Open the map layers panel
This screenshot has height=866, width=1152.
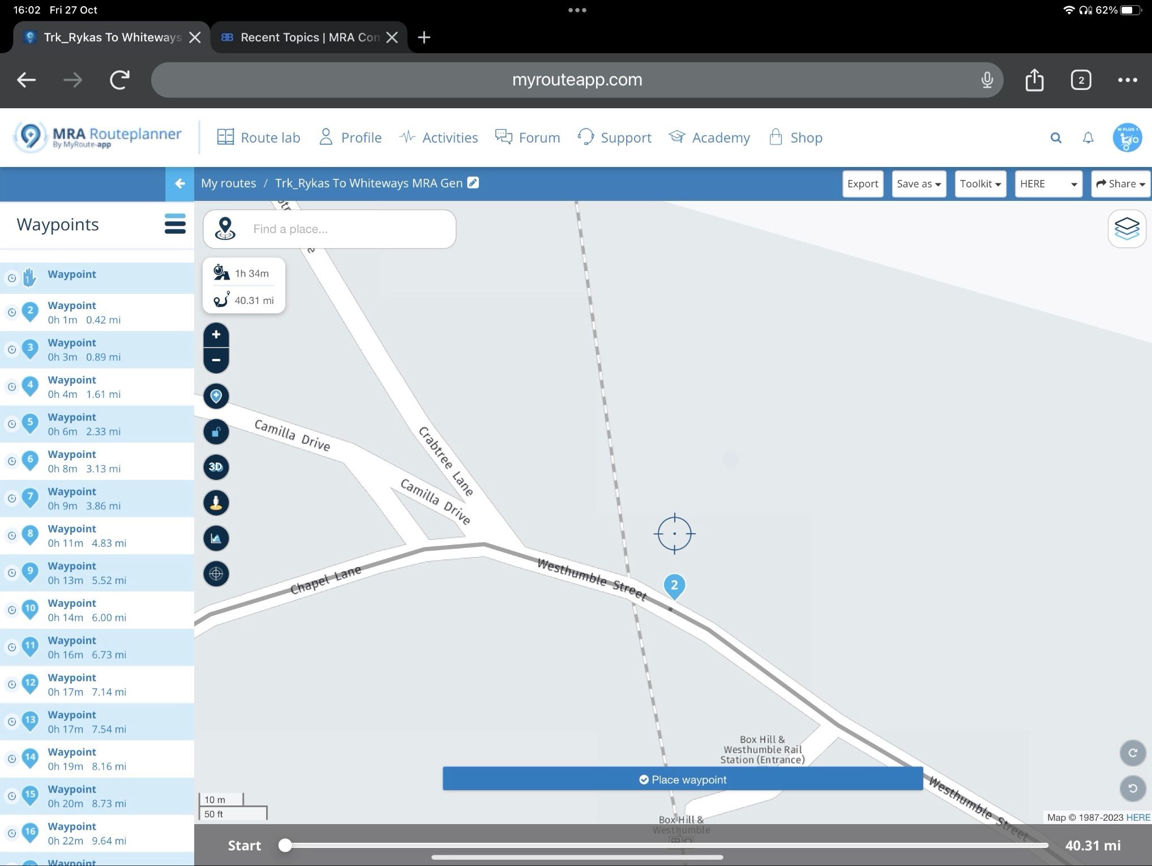click(x=1127, y=229)
